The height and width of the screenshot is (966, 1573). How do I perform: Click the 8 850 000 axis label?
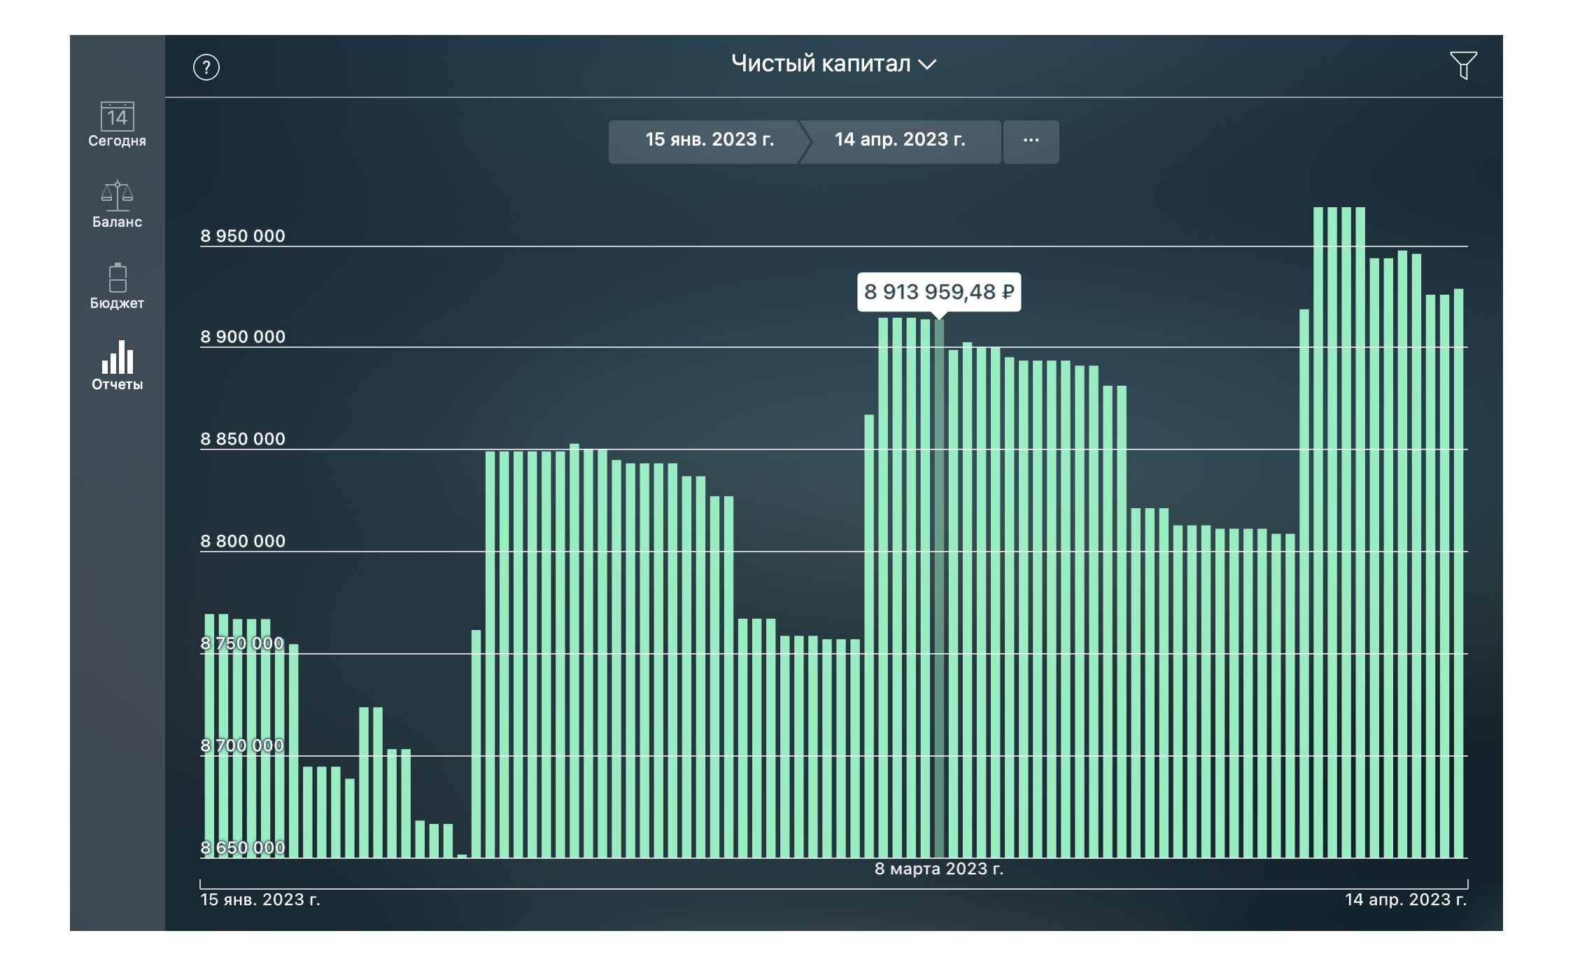(x=243, y=439)
